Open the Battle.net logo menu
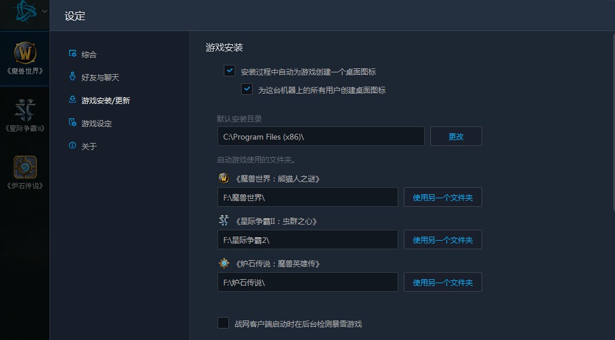Image resolution: width=615 pixels, height=340 pixels. (26, 11)
